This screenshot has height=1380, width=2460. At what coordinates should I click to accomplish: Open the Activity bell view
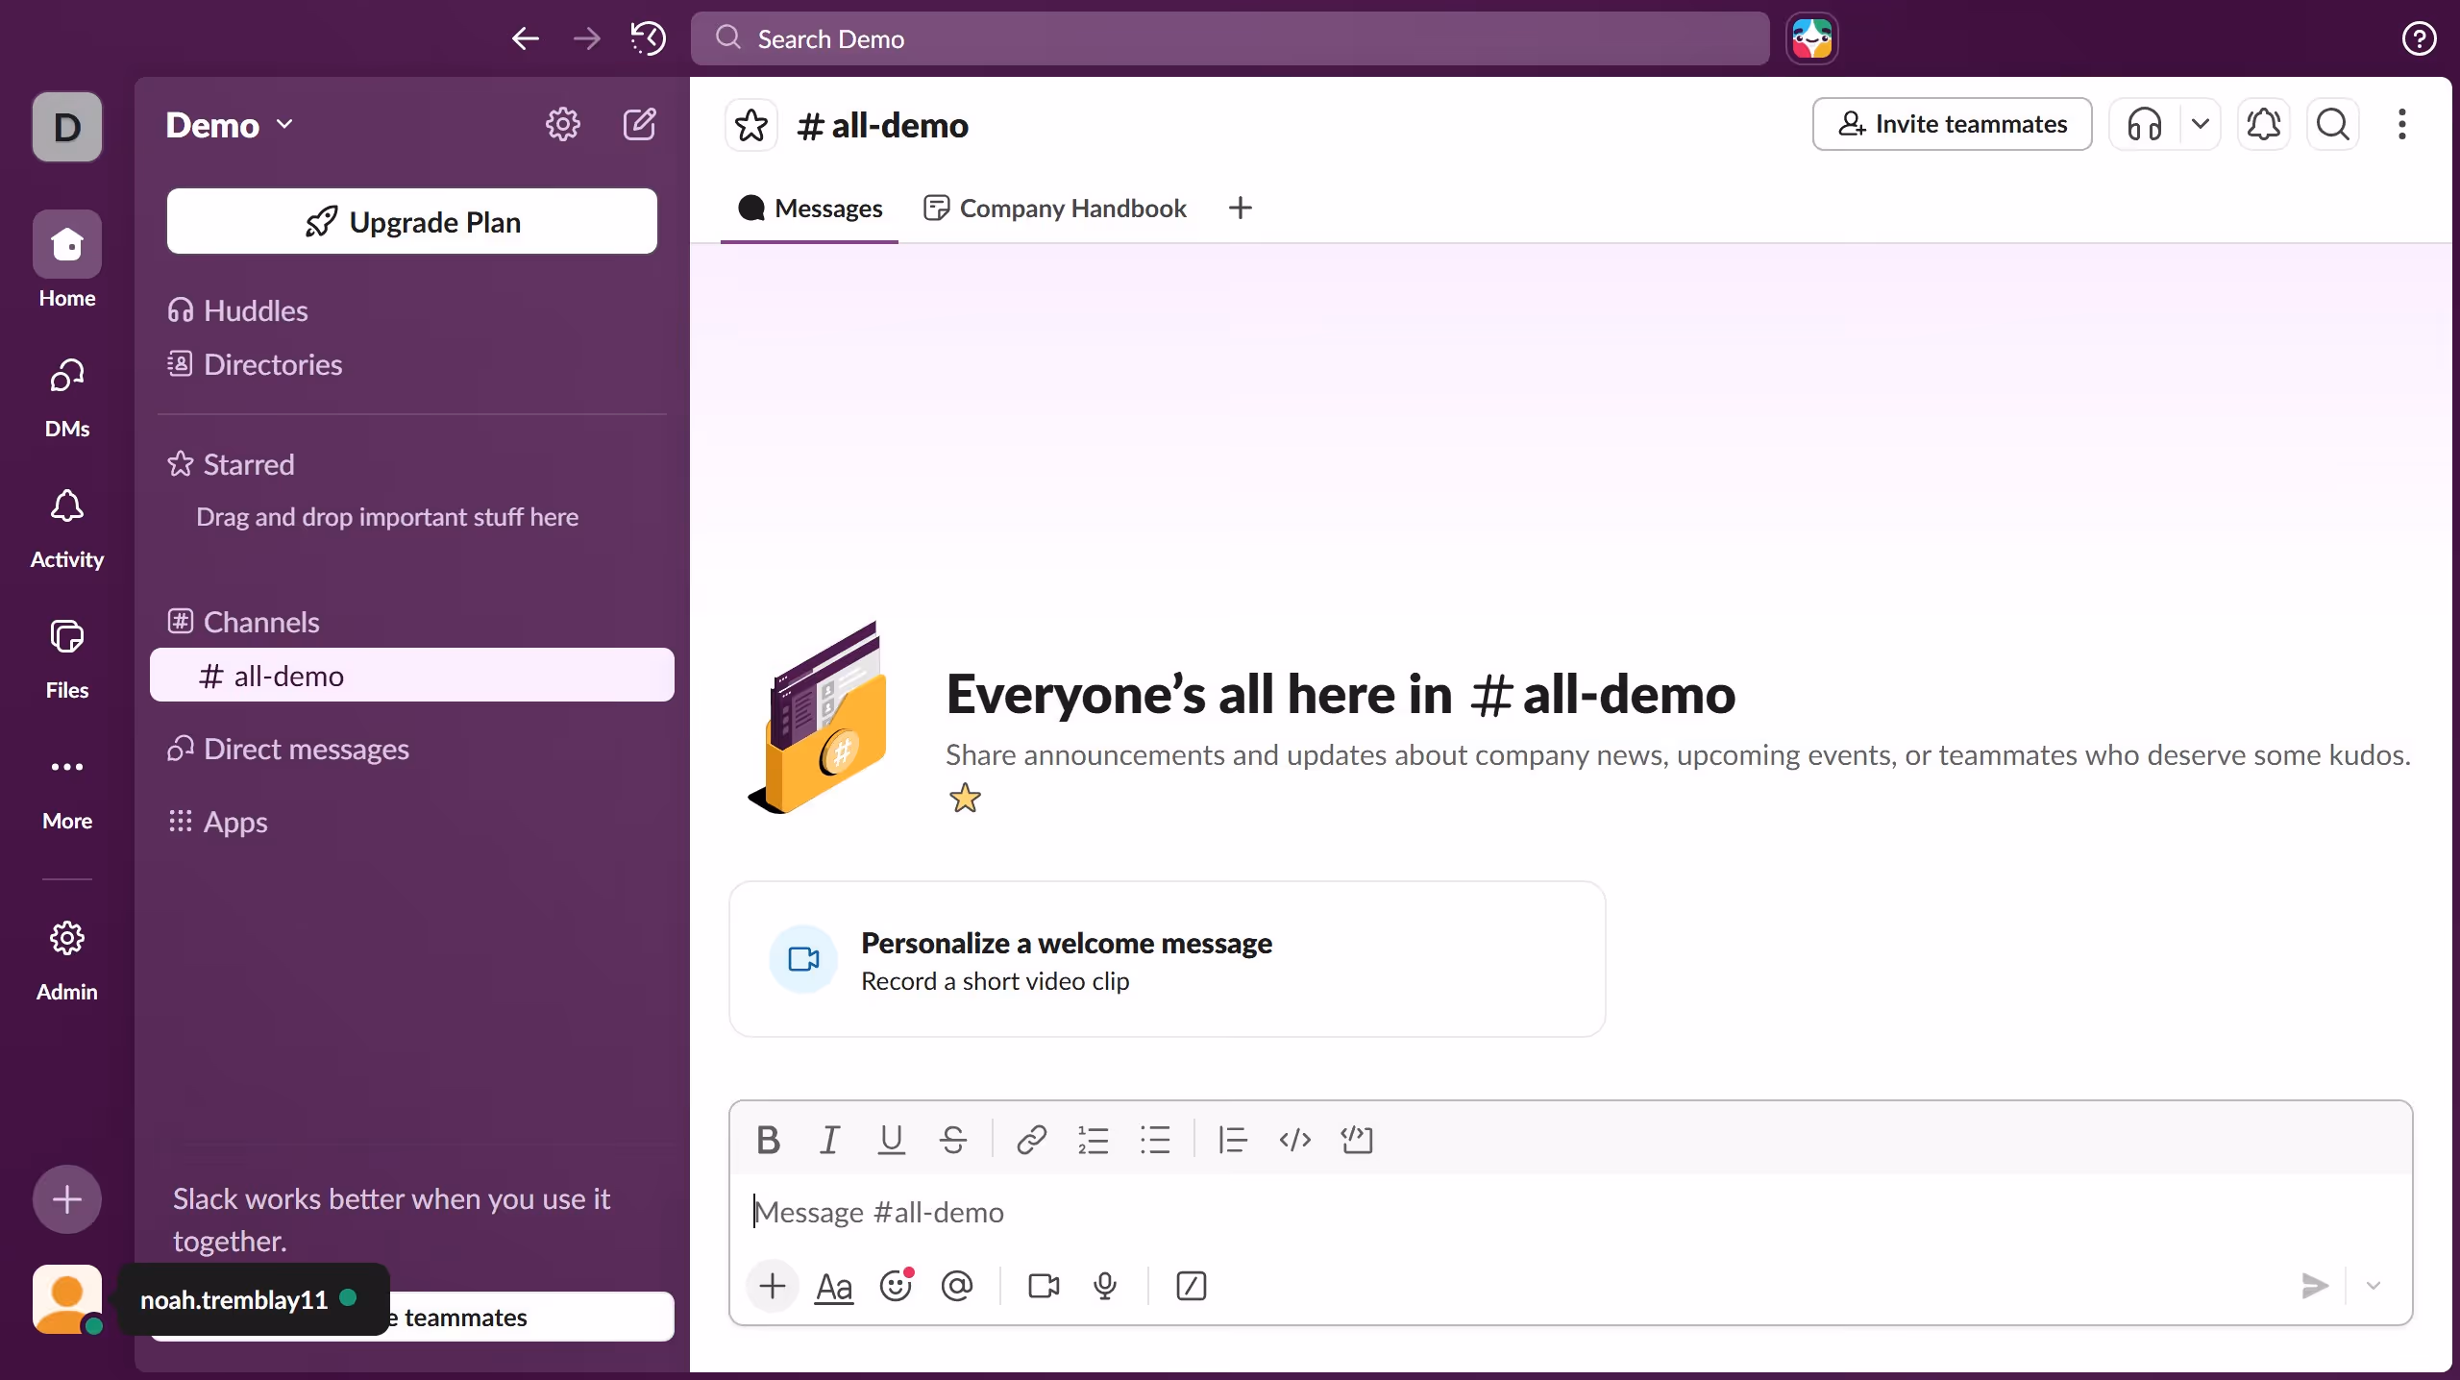(67, 529)
